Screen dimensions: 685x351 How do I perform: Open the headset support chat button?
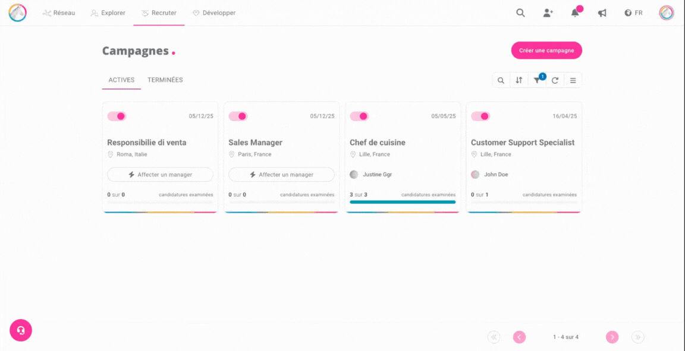(x=21, y=330)
